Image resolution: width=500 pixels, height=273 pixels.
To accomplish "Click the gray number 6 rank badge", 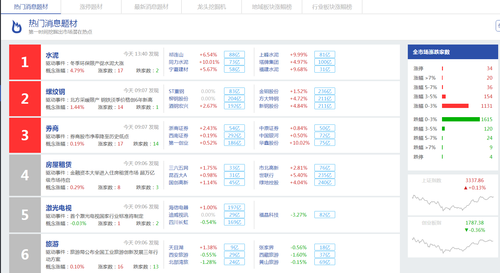I will (25, 254).
